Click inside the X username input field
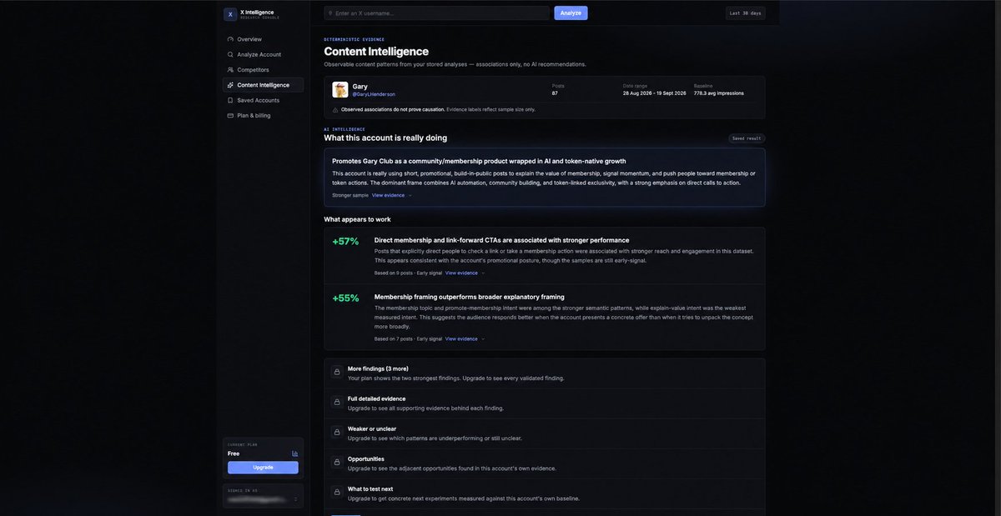 coord(437,13)
